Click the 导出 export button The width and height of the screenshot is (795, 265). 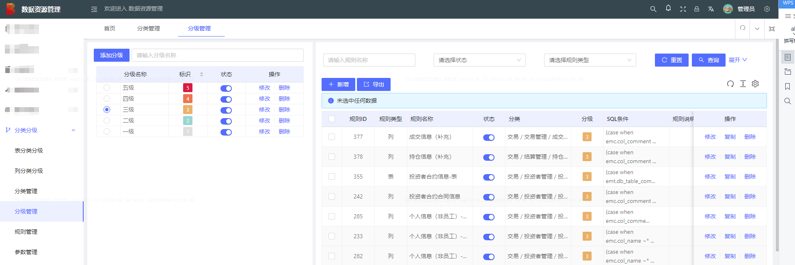(374, 84)
